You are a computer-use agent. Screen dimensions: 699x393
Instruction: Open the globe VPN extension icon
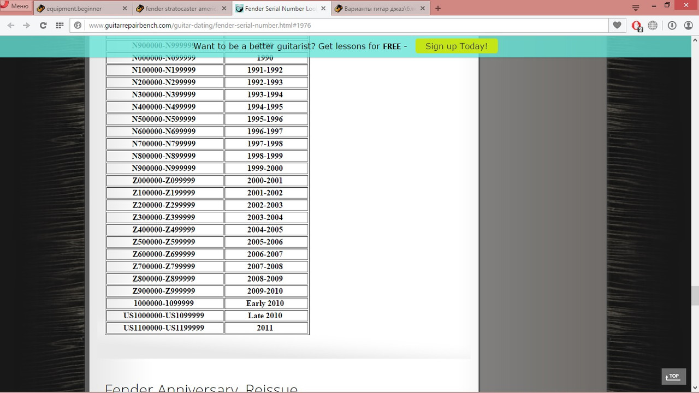[653, 25]
